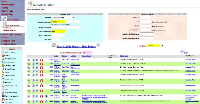Click the Print link

(x=186, y=52)
